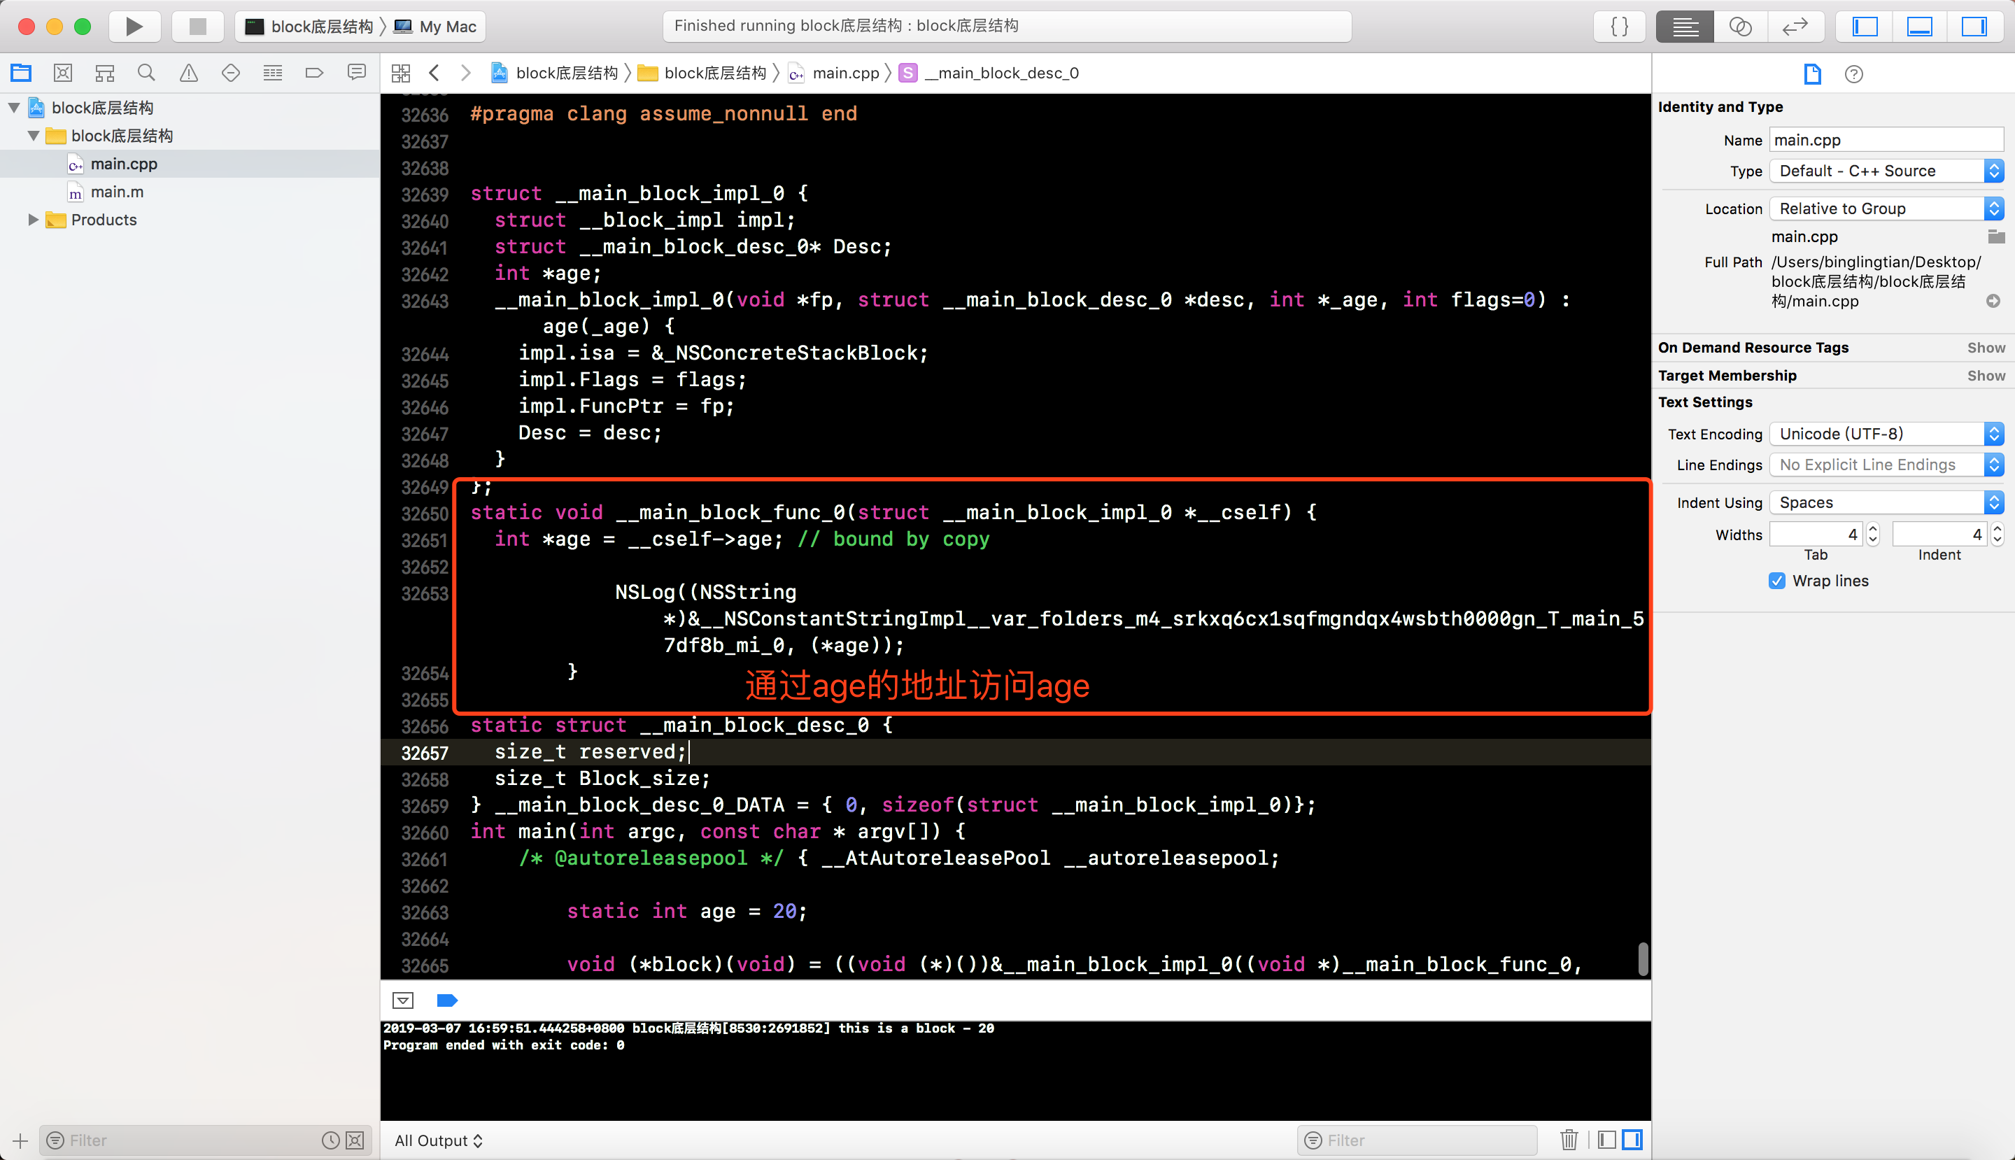Click the Run (play) button
The width and height of the screenshot is (2015, 1160).
click(134, 27)
